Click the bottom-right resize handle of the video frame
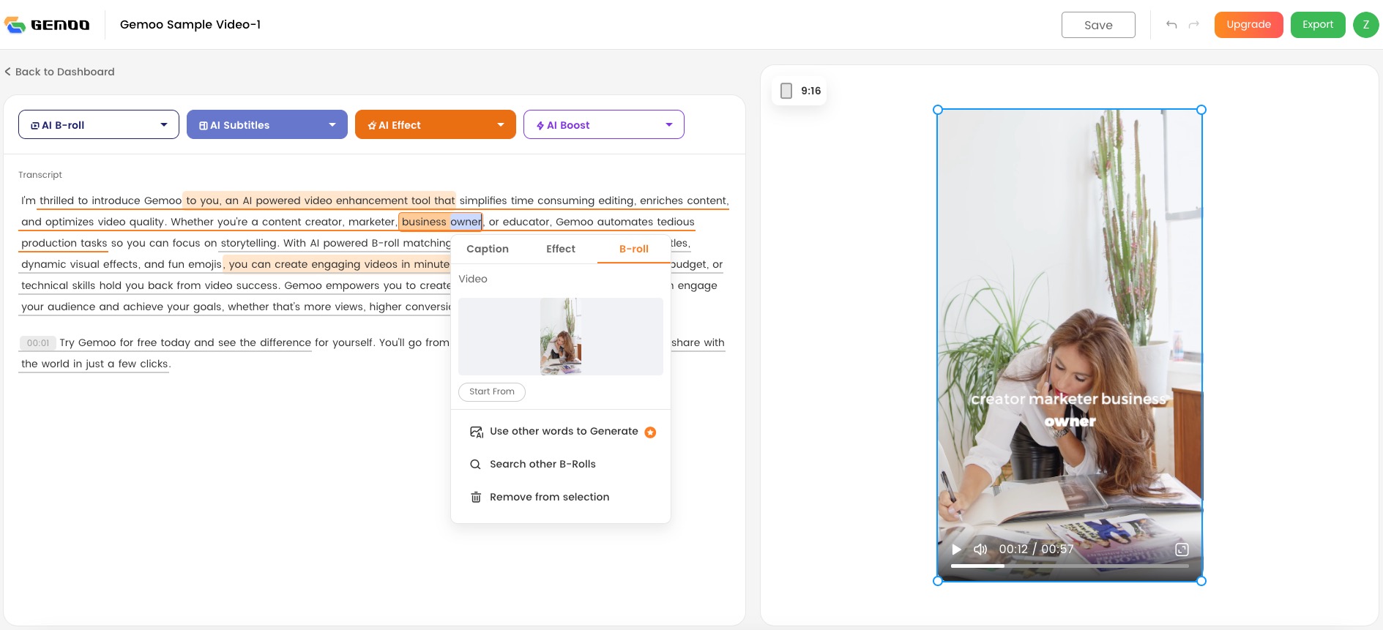The width and height of the screenshot is (1383, 630). pos(1201,581)
